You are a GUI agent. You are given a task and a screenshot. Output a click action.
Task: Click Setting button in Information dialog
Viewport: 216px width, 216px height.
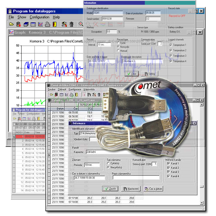coord(150,74)
